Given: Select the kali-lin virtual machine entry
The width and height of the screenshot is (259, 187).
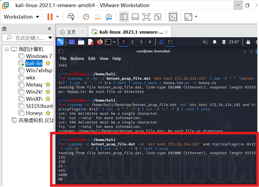Looking at the screenshot, I should (34, 63).
